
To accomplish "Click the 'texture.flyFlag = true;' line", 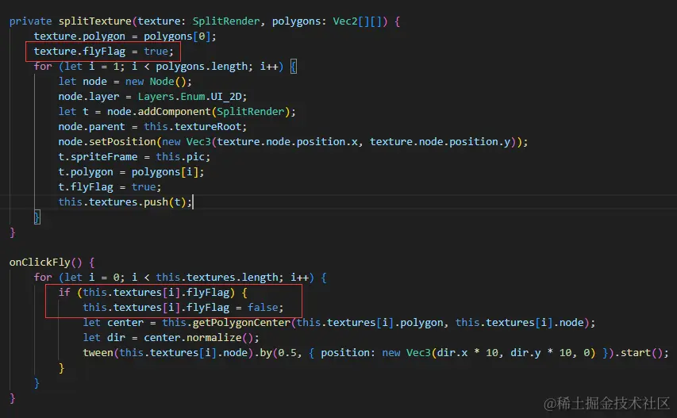I will coord(104,52).
